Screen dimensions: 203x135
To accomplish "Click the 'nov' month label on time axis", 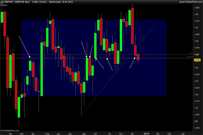I will click(121, 134).
